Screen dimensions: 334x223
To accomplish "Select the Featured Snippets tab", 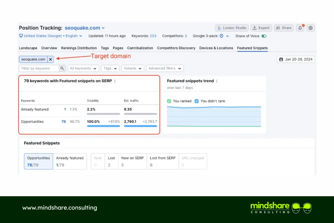I will tap(252, 48).
